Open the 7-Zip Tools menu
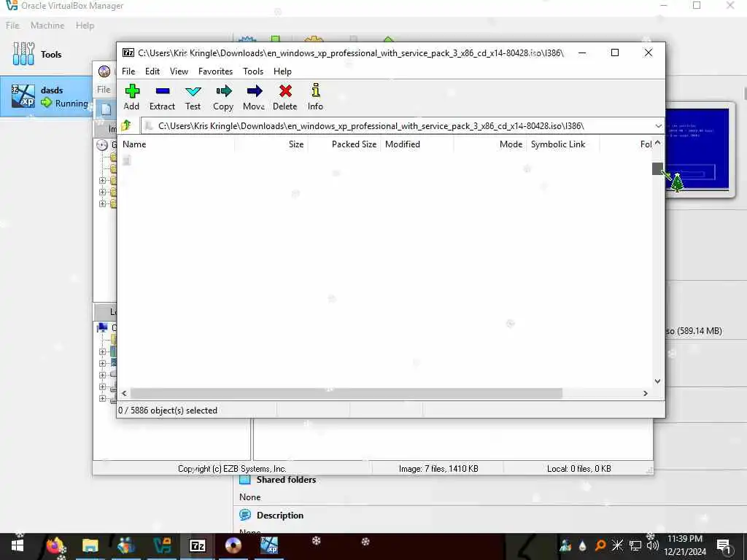Viewport: 747px width, 560px height. (253, 71)
